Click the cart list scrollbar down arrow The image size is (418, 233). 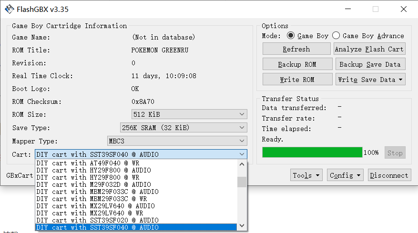pyautogui.click(x=242, y=225)
